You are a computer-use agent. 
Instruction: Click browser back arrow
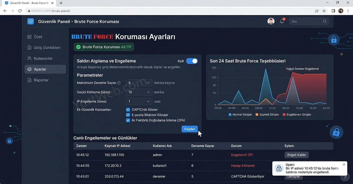[5, 11]
